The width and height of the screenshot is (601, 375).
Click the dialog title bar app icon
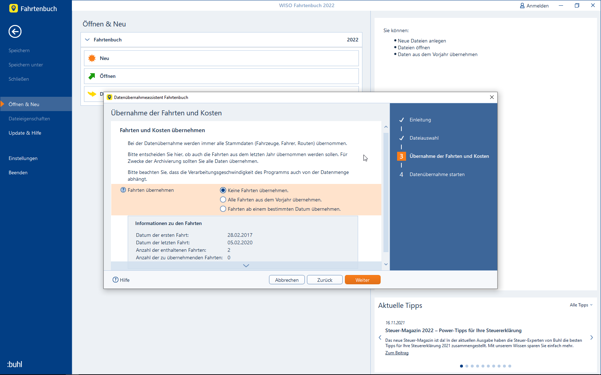[109, 97]
